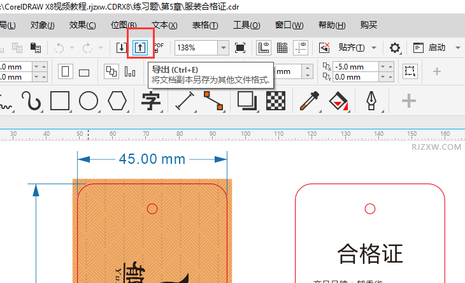Click the property bar quick customize plus
465x283 pixels.
point(436,71)
